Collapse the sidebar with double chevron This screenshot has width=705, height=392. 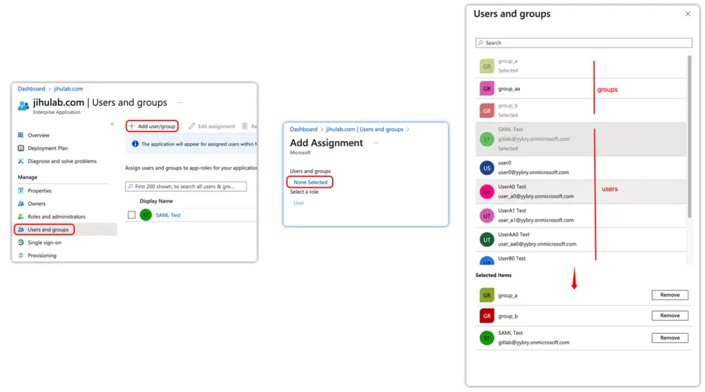coord(112,124)
